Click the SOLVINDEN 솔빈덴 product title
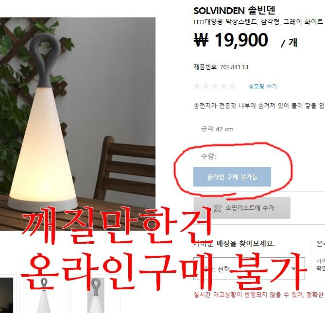The height and width of the screenshot is (313, 325). [234, 11]
